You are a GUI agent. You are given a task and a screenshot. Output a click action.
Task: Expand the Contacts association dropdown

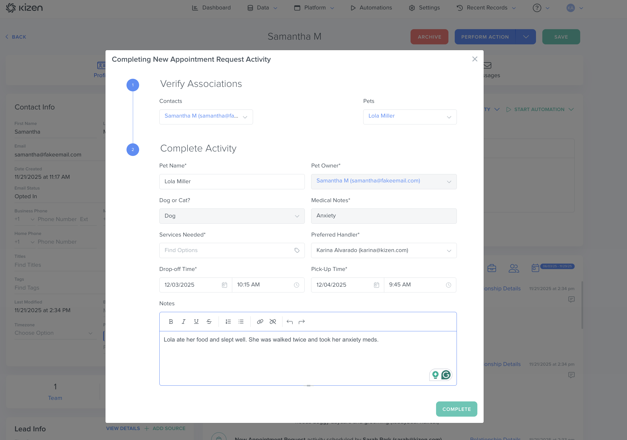coord(245,117)
